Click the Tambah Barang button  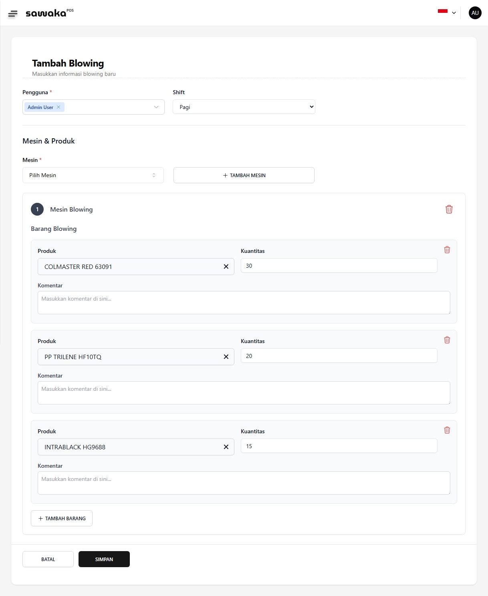[62, 518]
